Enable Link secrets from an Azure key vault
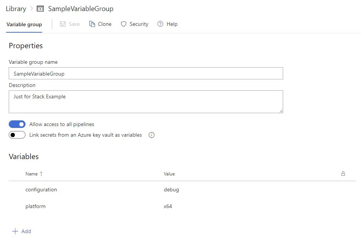This screenshot has height=243, width=361. click(x=17, y=135)
